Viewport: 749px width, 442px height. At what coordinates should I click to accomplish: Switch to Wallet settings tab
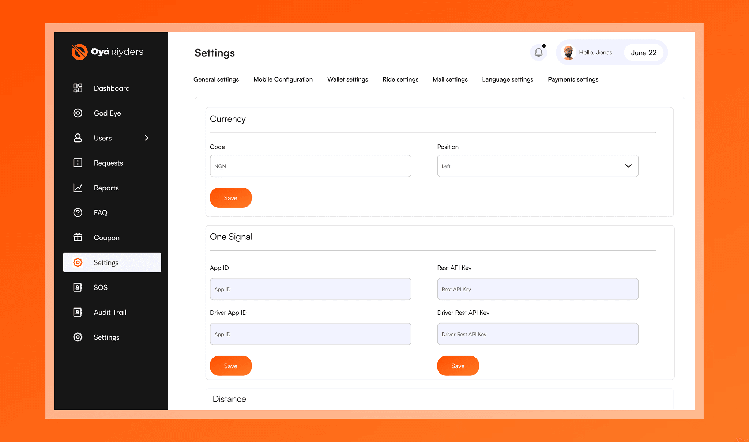click(347, 79)
